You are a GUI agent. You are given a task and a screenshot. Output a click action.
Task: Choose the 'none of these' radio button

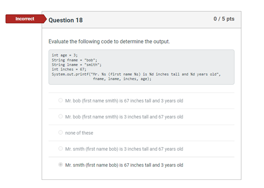[x=61, y=132]
